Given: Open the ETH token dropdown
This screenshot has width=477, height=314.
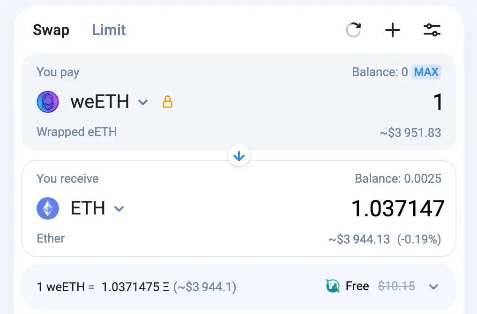Looking at the screenshot, I should coord(119,209).
